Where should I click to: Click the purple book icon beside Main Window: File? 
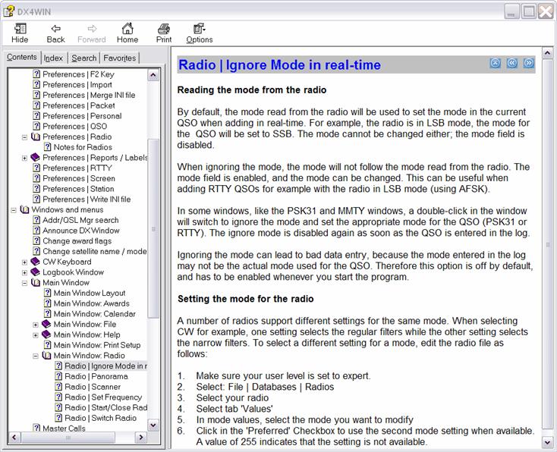coord(46,324)
